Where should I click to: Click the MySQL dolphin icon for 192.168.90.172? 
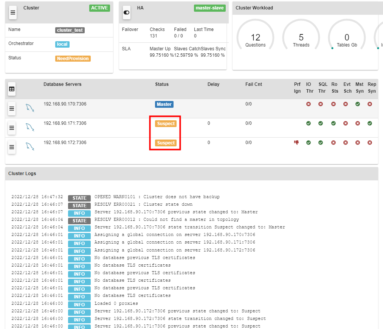click(30, 146)
